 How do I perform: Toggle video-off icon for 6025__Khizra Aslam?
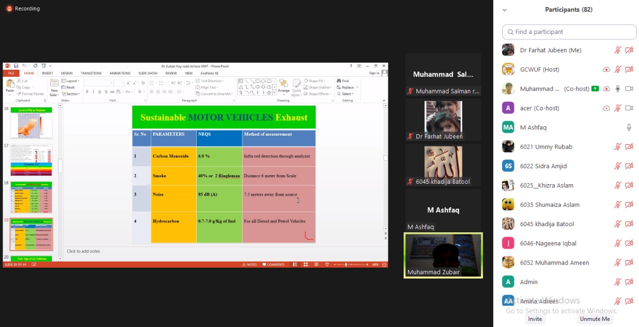[x=629, y=185]
